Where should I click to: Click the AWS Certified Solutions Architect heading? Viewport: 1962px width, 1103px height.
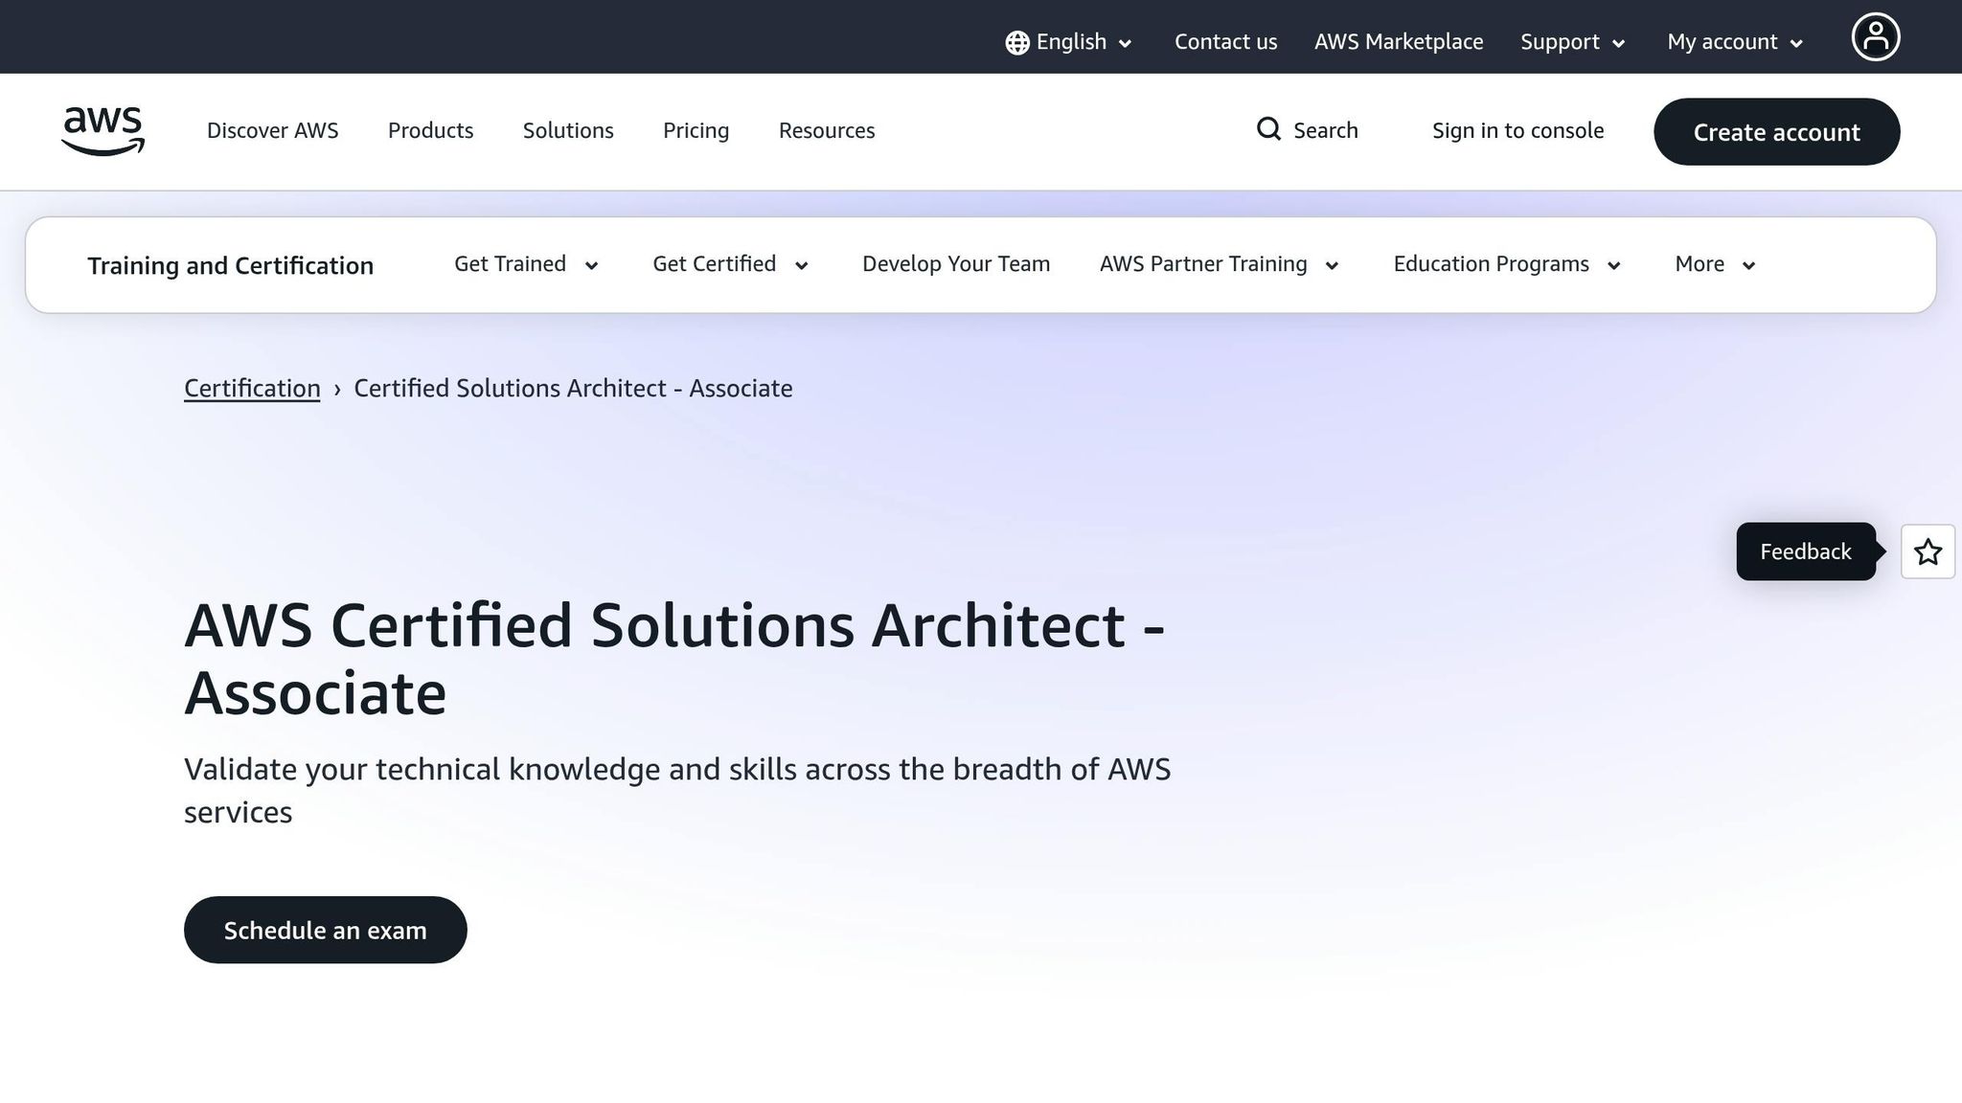(x=674, y=659)
